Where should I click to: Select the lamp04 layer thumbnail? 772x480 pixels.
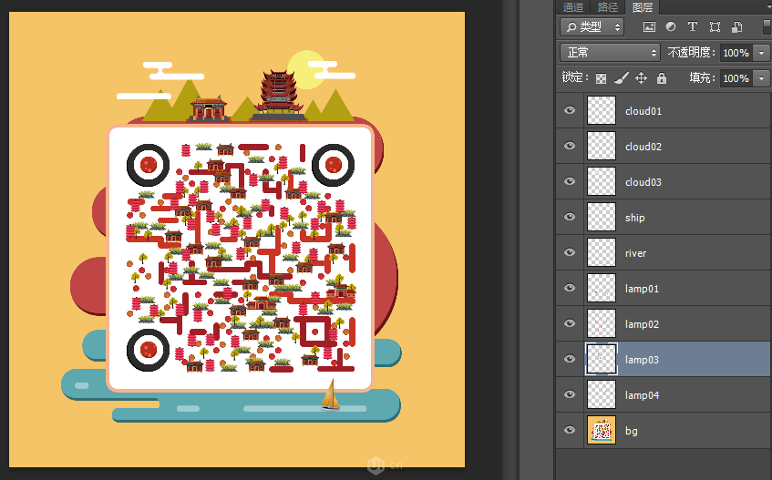pos(602,394)
